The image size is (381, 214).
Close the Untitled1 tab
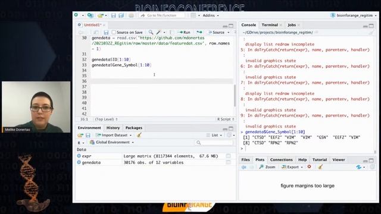(104, 25)
